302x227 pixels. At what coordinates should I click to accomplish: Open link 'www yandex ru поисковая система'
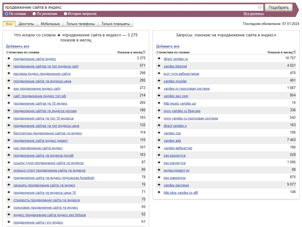click(191, 118)
